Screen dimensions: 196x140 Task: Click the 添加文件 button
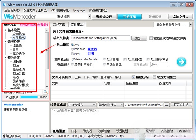(x=180, y=17)
